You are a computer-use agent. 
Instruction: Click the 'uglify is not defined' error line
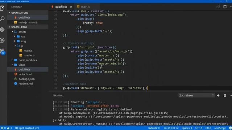coord(92,109)
